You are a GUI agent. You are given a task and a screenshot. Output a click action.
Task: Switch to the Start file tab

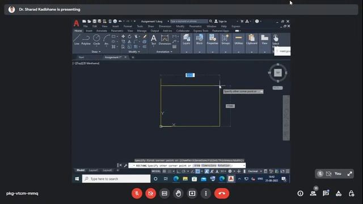click(81, 57)
